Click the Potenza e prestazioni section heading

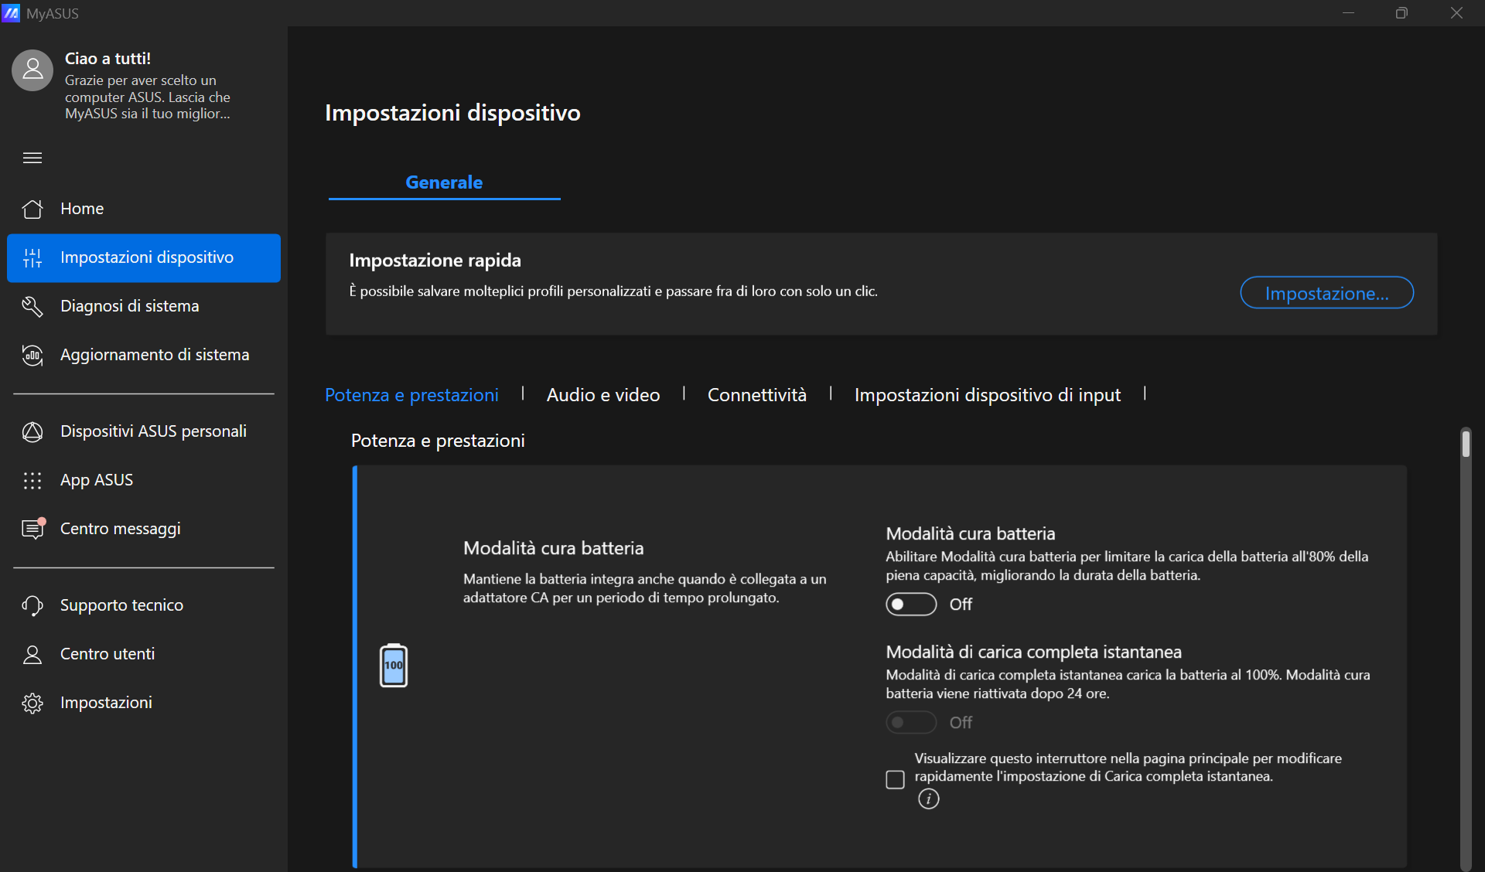pos(438,441)
